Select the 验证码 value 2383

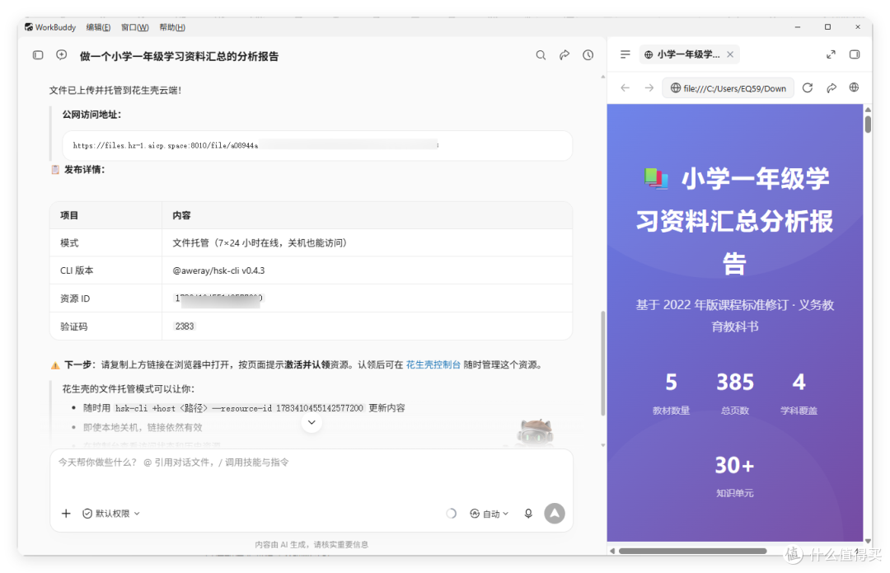pyautogui.click(x=185, y=326)
